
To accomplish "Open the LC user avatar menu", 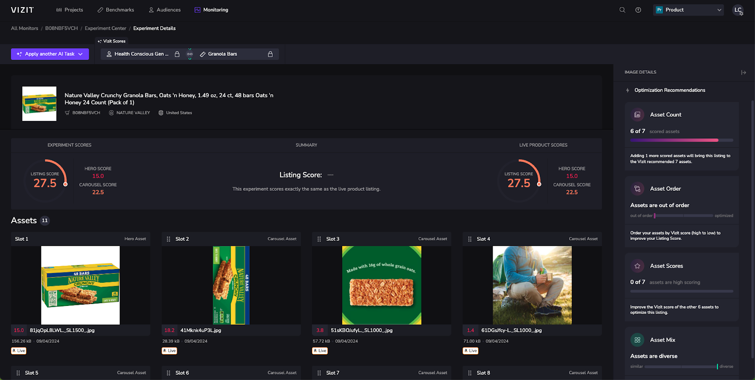I will [x=738, y=10].
